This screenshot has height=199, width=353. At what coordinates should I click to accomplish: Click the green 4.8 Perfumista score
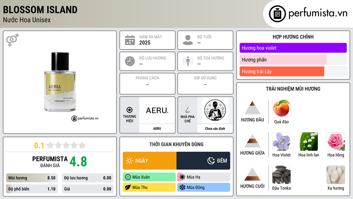(78, 162)
